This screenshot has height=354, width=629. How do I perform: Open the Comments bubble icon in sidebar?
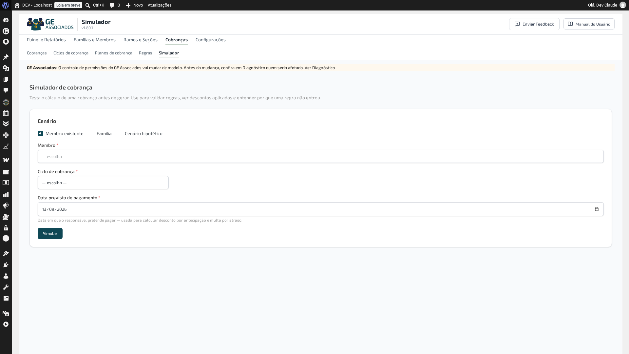click(x=6, y=90)
